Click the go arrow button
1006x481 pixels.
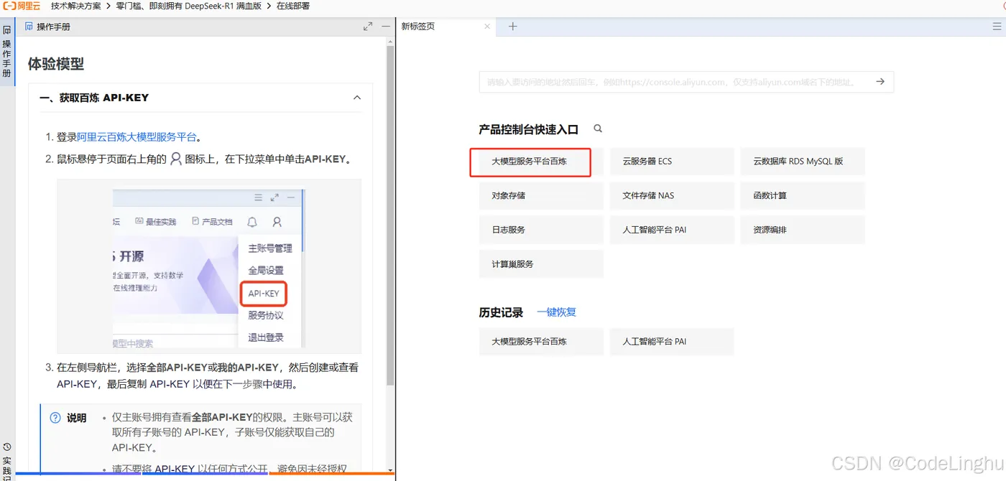point(880,82)
